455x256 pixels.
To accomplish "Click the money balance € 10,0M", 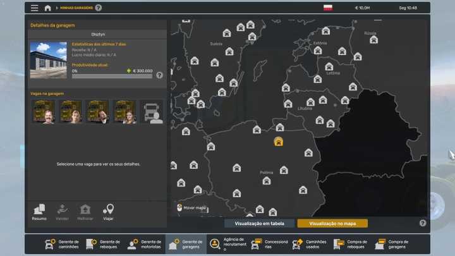I will 363,8.
